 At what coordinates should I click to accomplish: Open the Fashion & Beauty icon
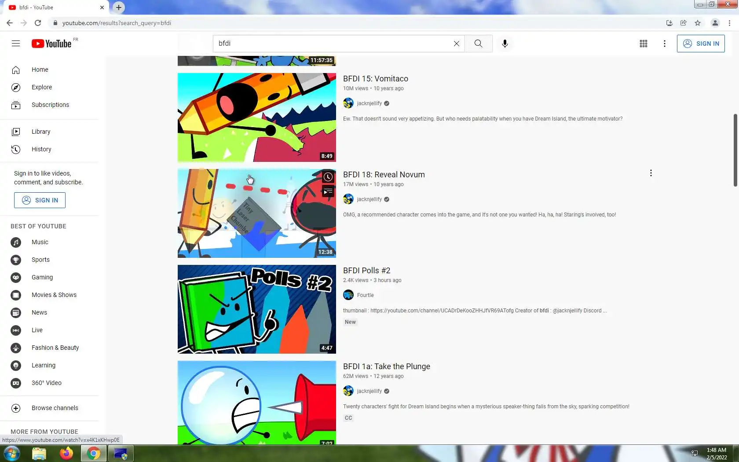tap(16, 348)
